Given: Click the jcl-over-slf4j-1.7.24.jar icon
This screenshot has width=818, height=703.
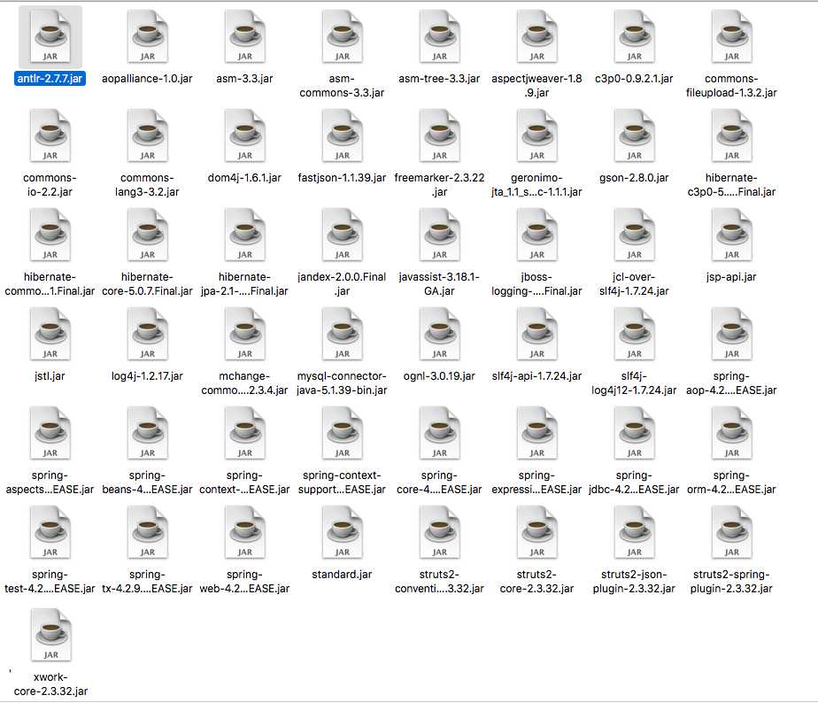Looking at the screenshot, I should click(635, 236).
